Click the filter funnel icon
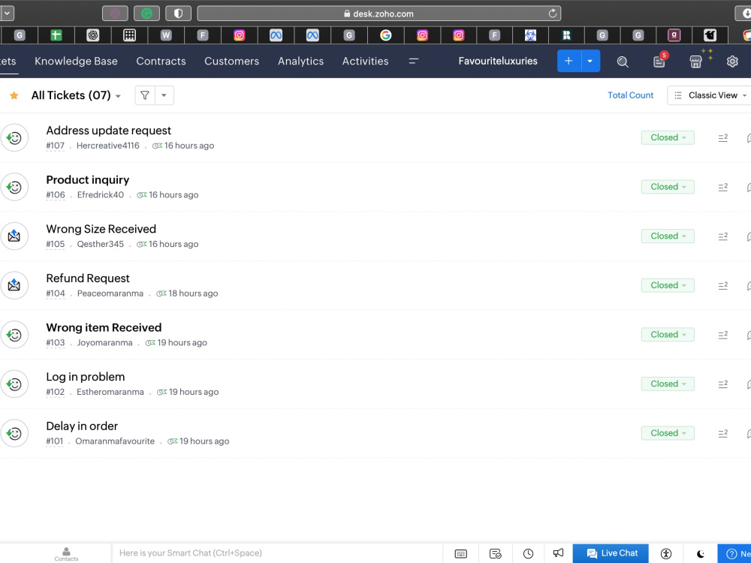This screenshot has height=563, width=751. click(x=145, y=95)
